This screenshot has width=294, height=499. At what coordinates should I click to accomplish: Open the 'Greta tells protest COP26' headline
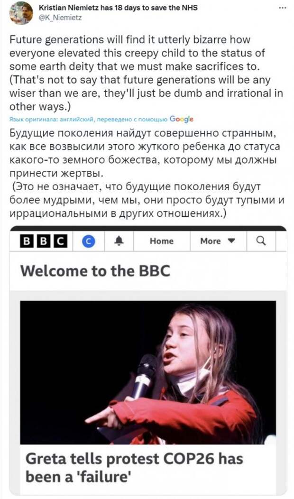(x=134, y=468)
